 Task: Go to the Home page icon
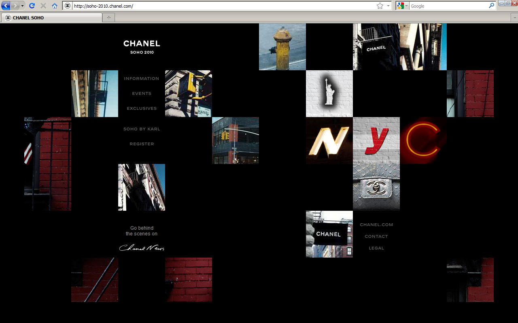[x=55, y=6]
